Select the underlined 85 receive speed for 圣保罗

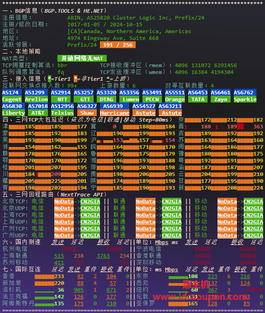pyautogui.click(x=247, y=303)
